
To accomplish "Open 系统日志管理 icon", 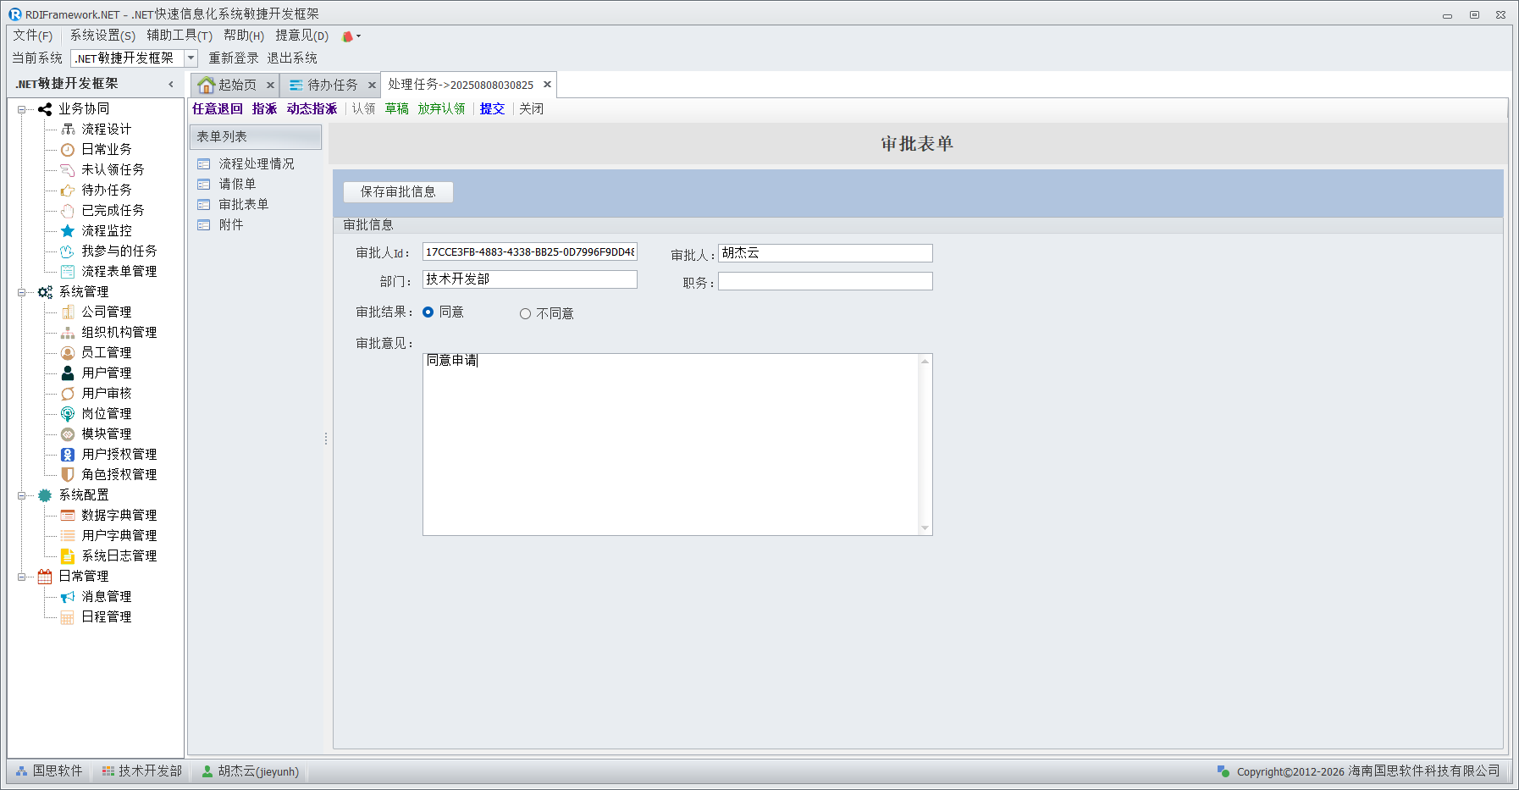I will pyautogui.click(x=68, y=556).
